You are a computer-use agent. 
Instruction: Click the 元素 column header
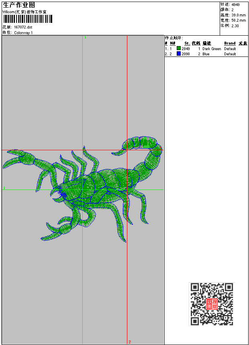click(243, 43)
